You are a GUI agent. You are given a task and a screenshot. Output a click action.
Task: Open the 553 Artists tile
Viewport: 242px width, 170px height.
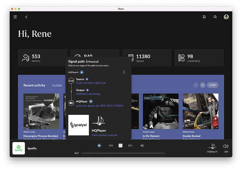(x=42, y=58)
